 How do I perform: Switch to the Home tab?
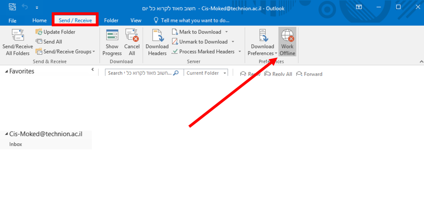click(39, 20)
